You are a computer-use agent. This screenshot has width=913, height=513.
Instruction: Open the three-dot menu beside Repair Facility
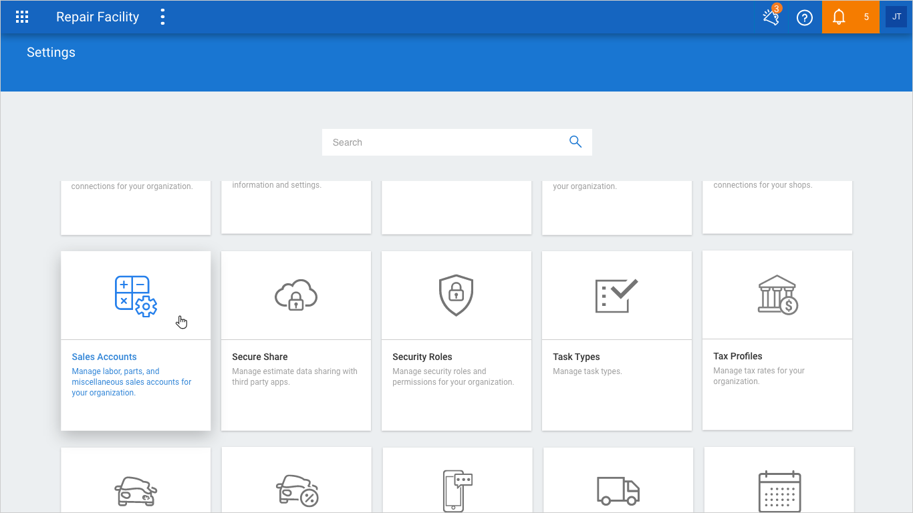pyautogui.click(x=162, y=17)
